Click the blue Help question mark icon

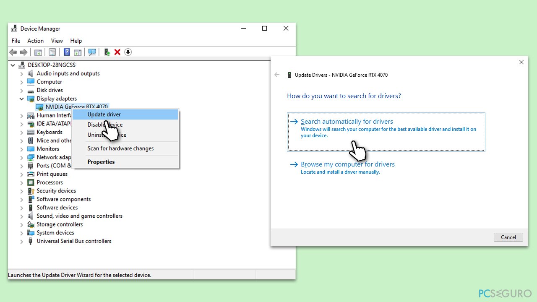pyautogui.click(x=67, y=52)
